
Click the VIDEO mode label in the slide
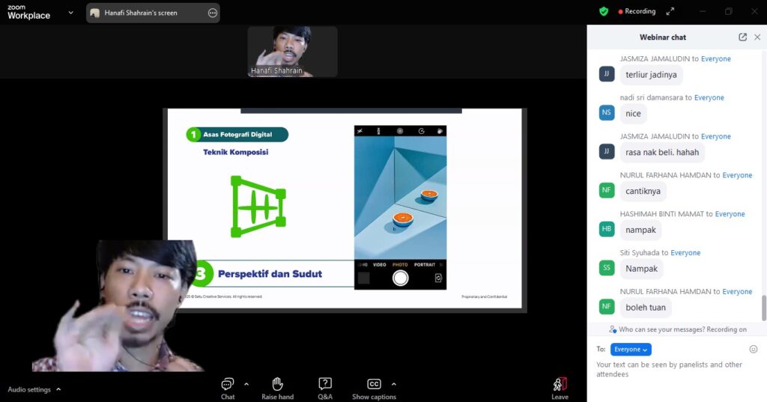click(380, 264)
